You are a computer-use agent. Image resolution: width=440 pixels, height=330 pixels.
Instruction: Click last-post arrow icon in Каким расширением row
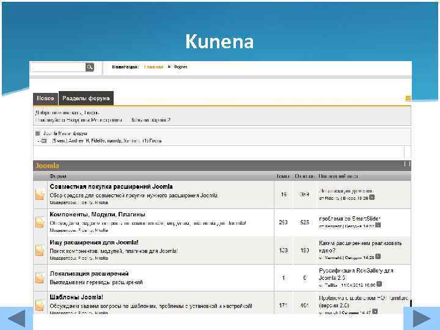pos(378,256)
